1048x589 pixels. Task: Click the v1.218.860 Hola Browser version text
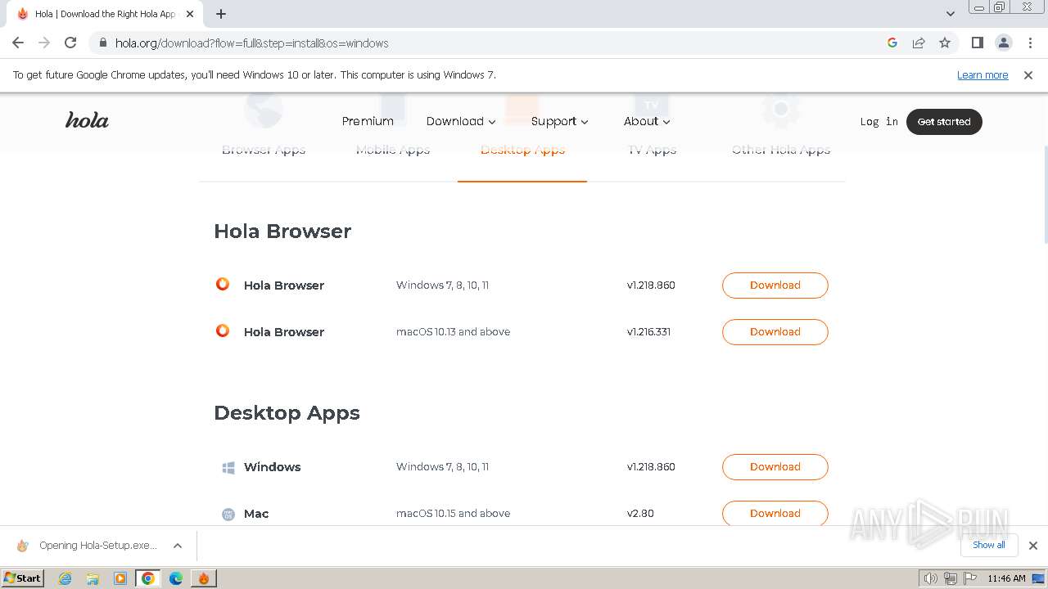tap(651, 286)
